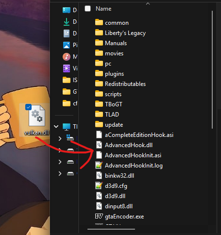This screenshot has width=221, height=235.
Task: Open the Downloads arrow icon in sidebar
Action: pyautogui.click(x=67, y=22)
